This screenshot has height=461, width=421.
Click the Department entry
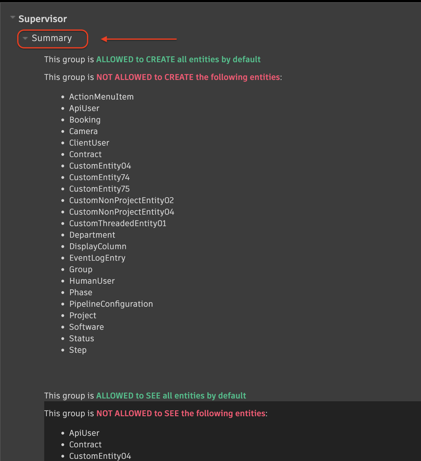(92, 235)
